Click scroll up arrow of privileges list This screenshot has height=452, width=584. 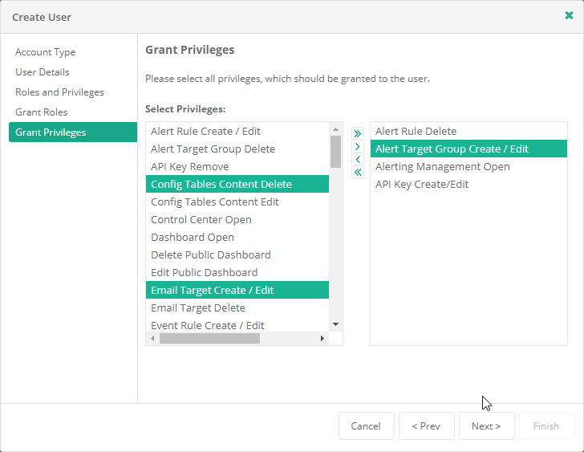tap(335, 129)
